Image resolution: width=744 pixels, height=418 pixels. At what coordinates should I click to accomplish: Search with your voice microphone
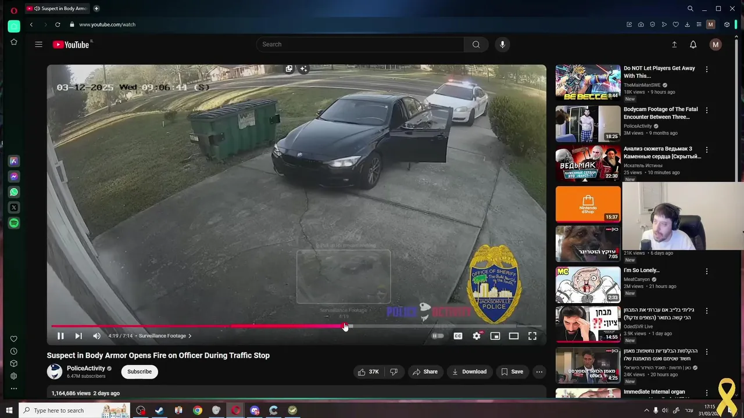coord(503,44)
